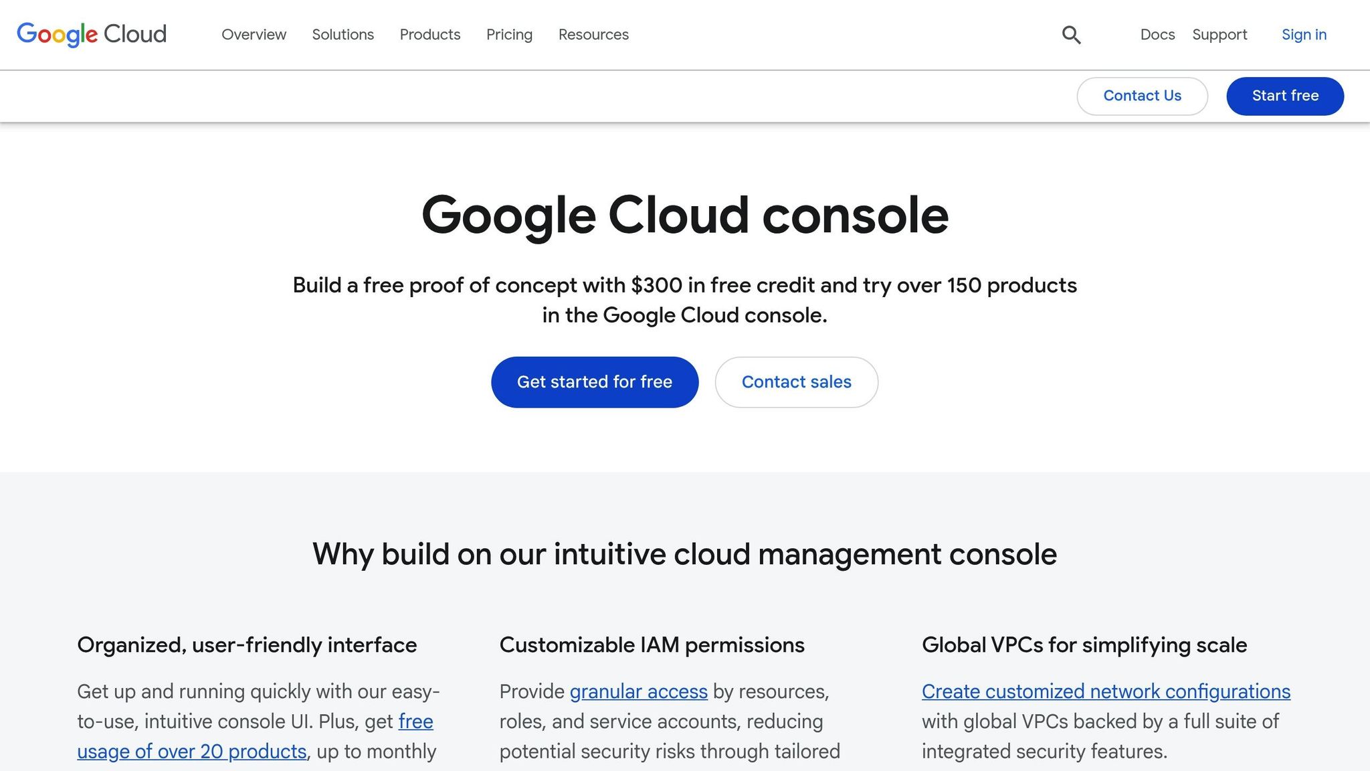The image size is (1370, 771).
Task: Open the Solutions menu
Action: tap(342, 35)
